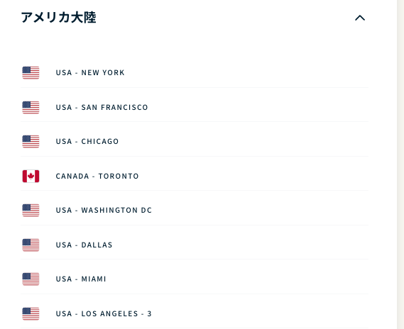
Task: Click the USA flag beside New York
Action: [31, 73]
